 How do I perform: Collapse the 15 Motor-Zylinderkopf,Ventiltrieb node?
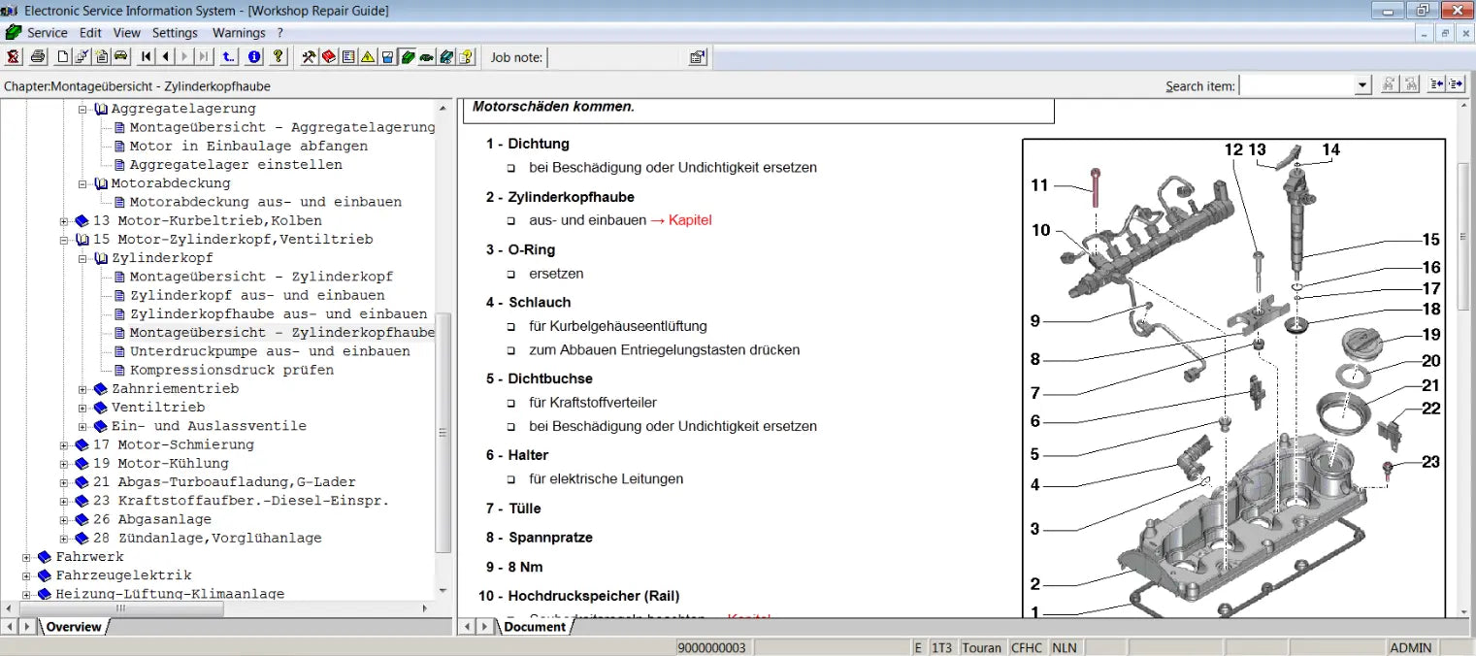click(65, 240)
